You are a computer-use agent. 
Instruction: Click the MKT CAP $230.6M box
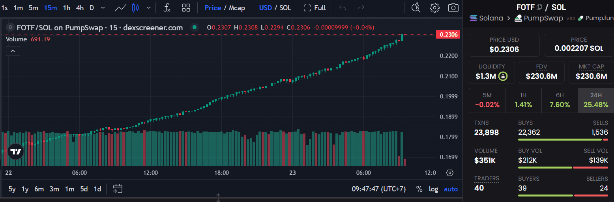click(591, 72)
